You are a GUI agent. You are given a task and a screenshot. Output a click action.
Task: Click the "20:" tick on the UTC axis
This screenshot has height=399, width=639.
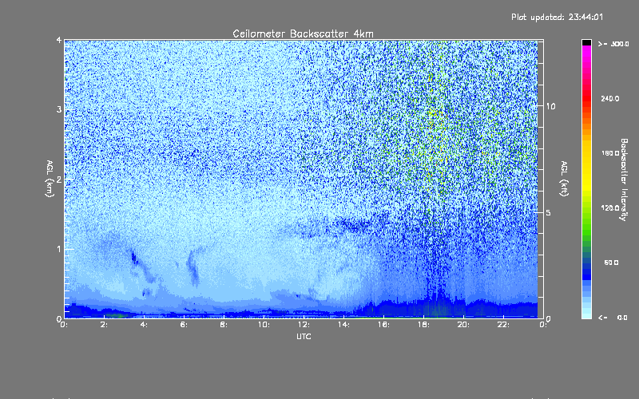click(x=463, y=325)
